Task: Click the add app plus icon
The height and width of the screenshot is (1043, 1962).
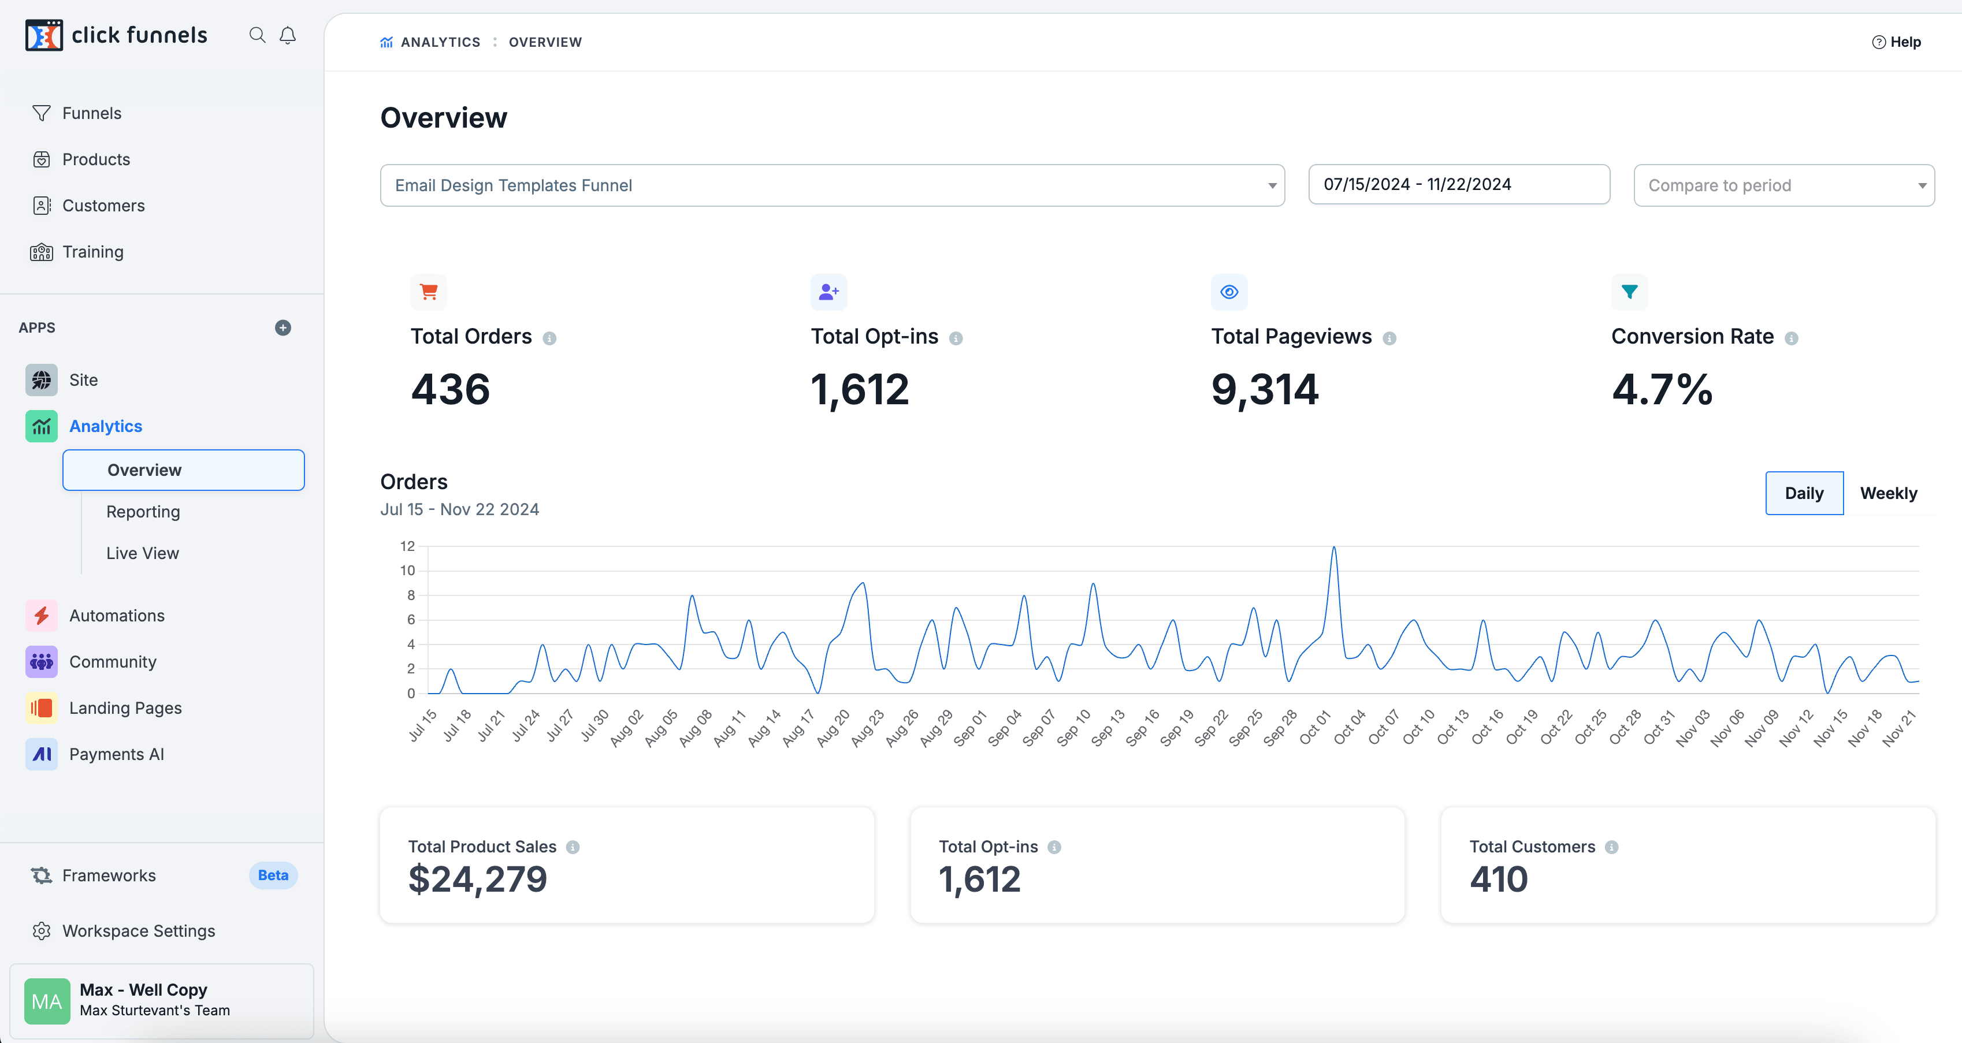Action: point(283,327)
